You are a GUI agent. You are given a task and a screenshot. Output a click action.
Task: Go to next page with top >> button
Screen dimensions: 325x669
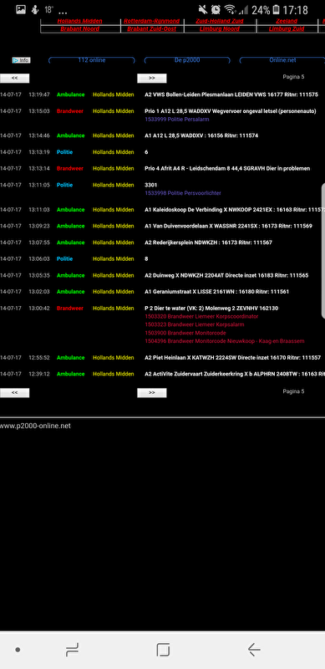coord(152,78)
